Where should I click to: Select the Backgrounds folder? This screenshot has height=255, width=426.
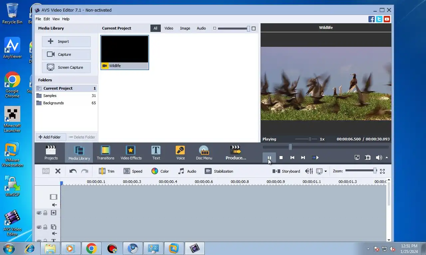[x=66, y=103]
